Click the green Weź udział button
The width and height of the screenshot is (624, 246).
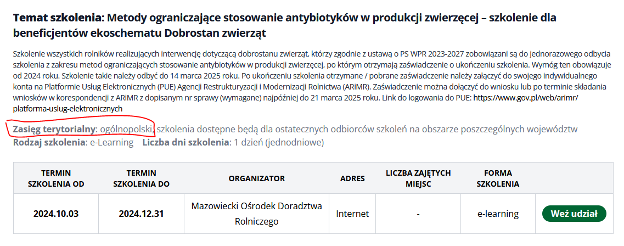(x=574, y=214)
